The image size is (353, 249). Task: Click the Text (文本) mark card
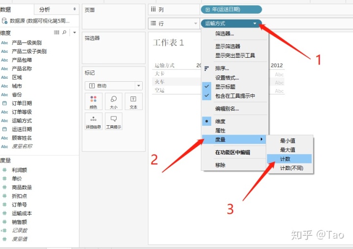(x=133, y=101)
